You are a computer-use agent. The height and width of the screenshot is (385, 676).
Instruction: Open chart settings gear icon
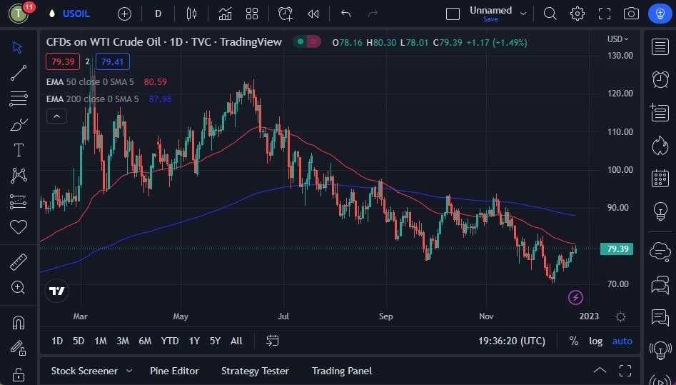click(577, 14)
